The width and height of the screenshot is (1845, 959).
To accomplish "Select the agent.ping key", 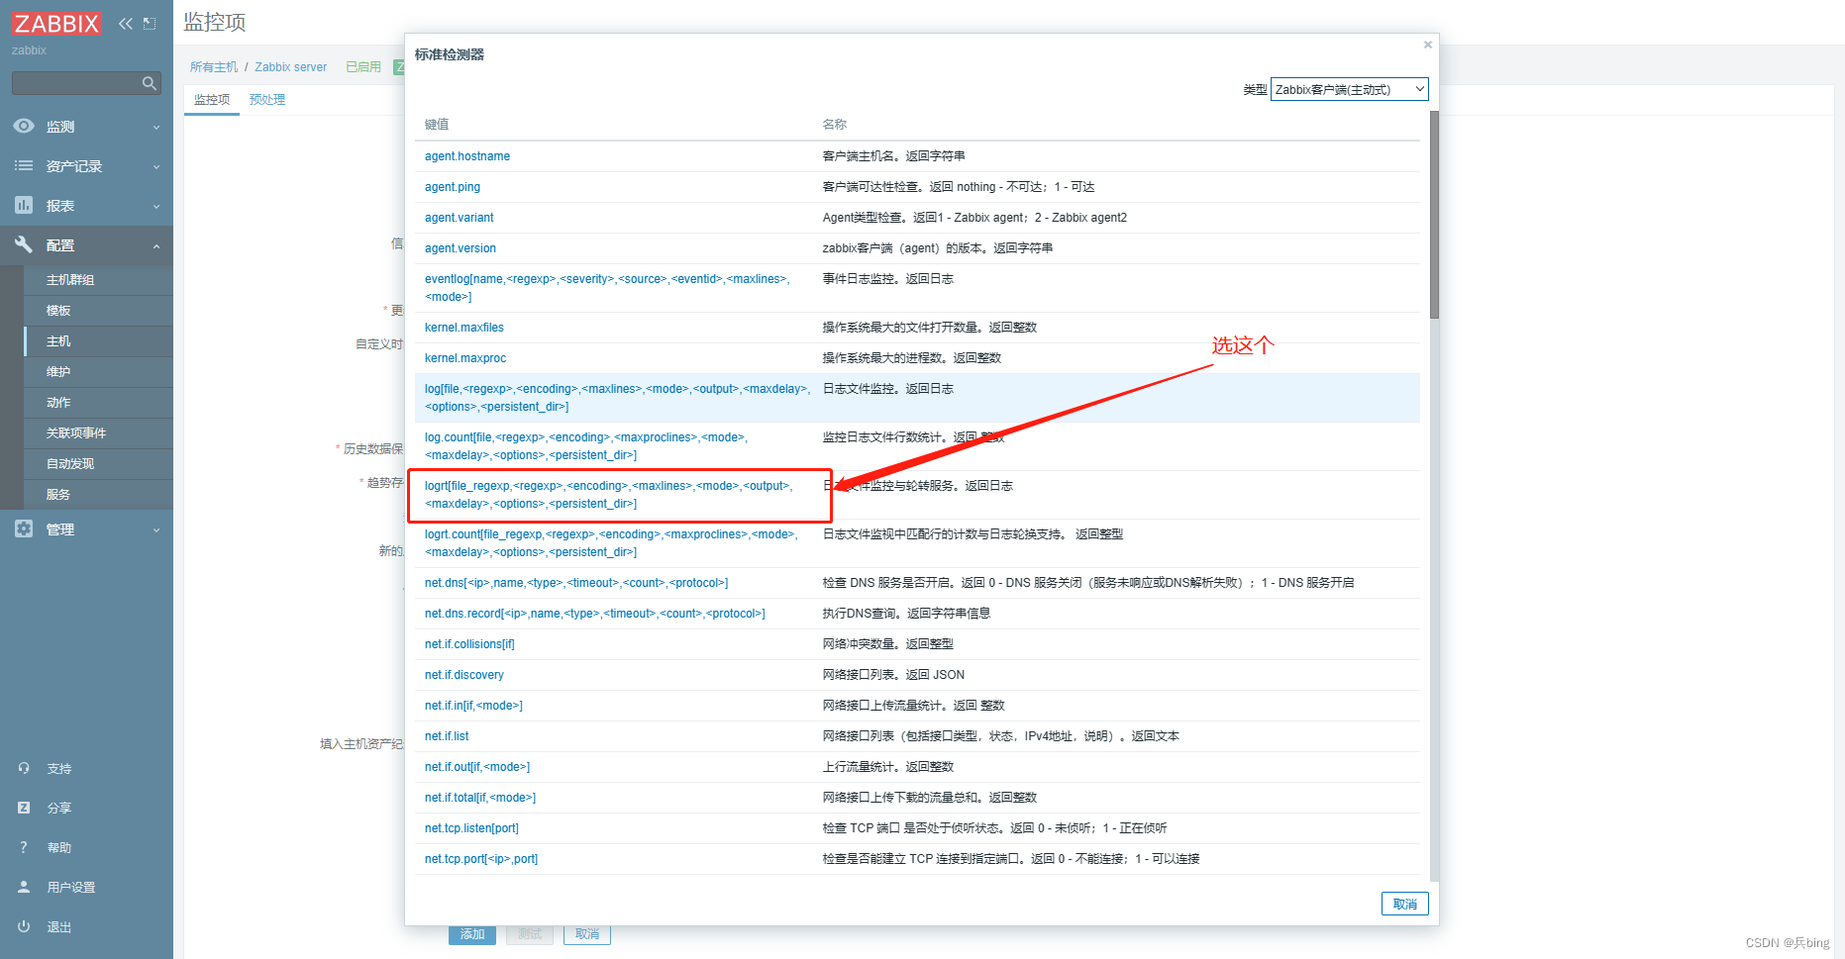I will click(453, 187).
